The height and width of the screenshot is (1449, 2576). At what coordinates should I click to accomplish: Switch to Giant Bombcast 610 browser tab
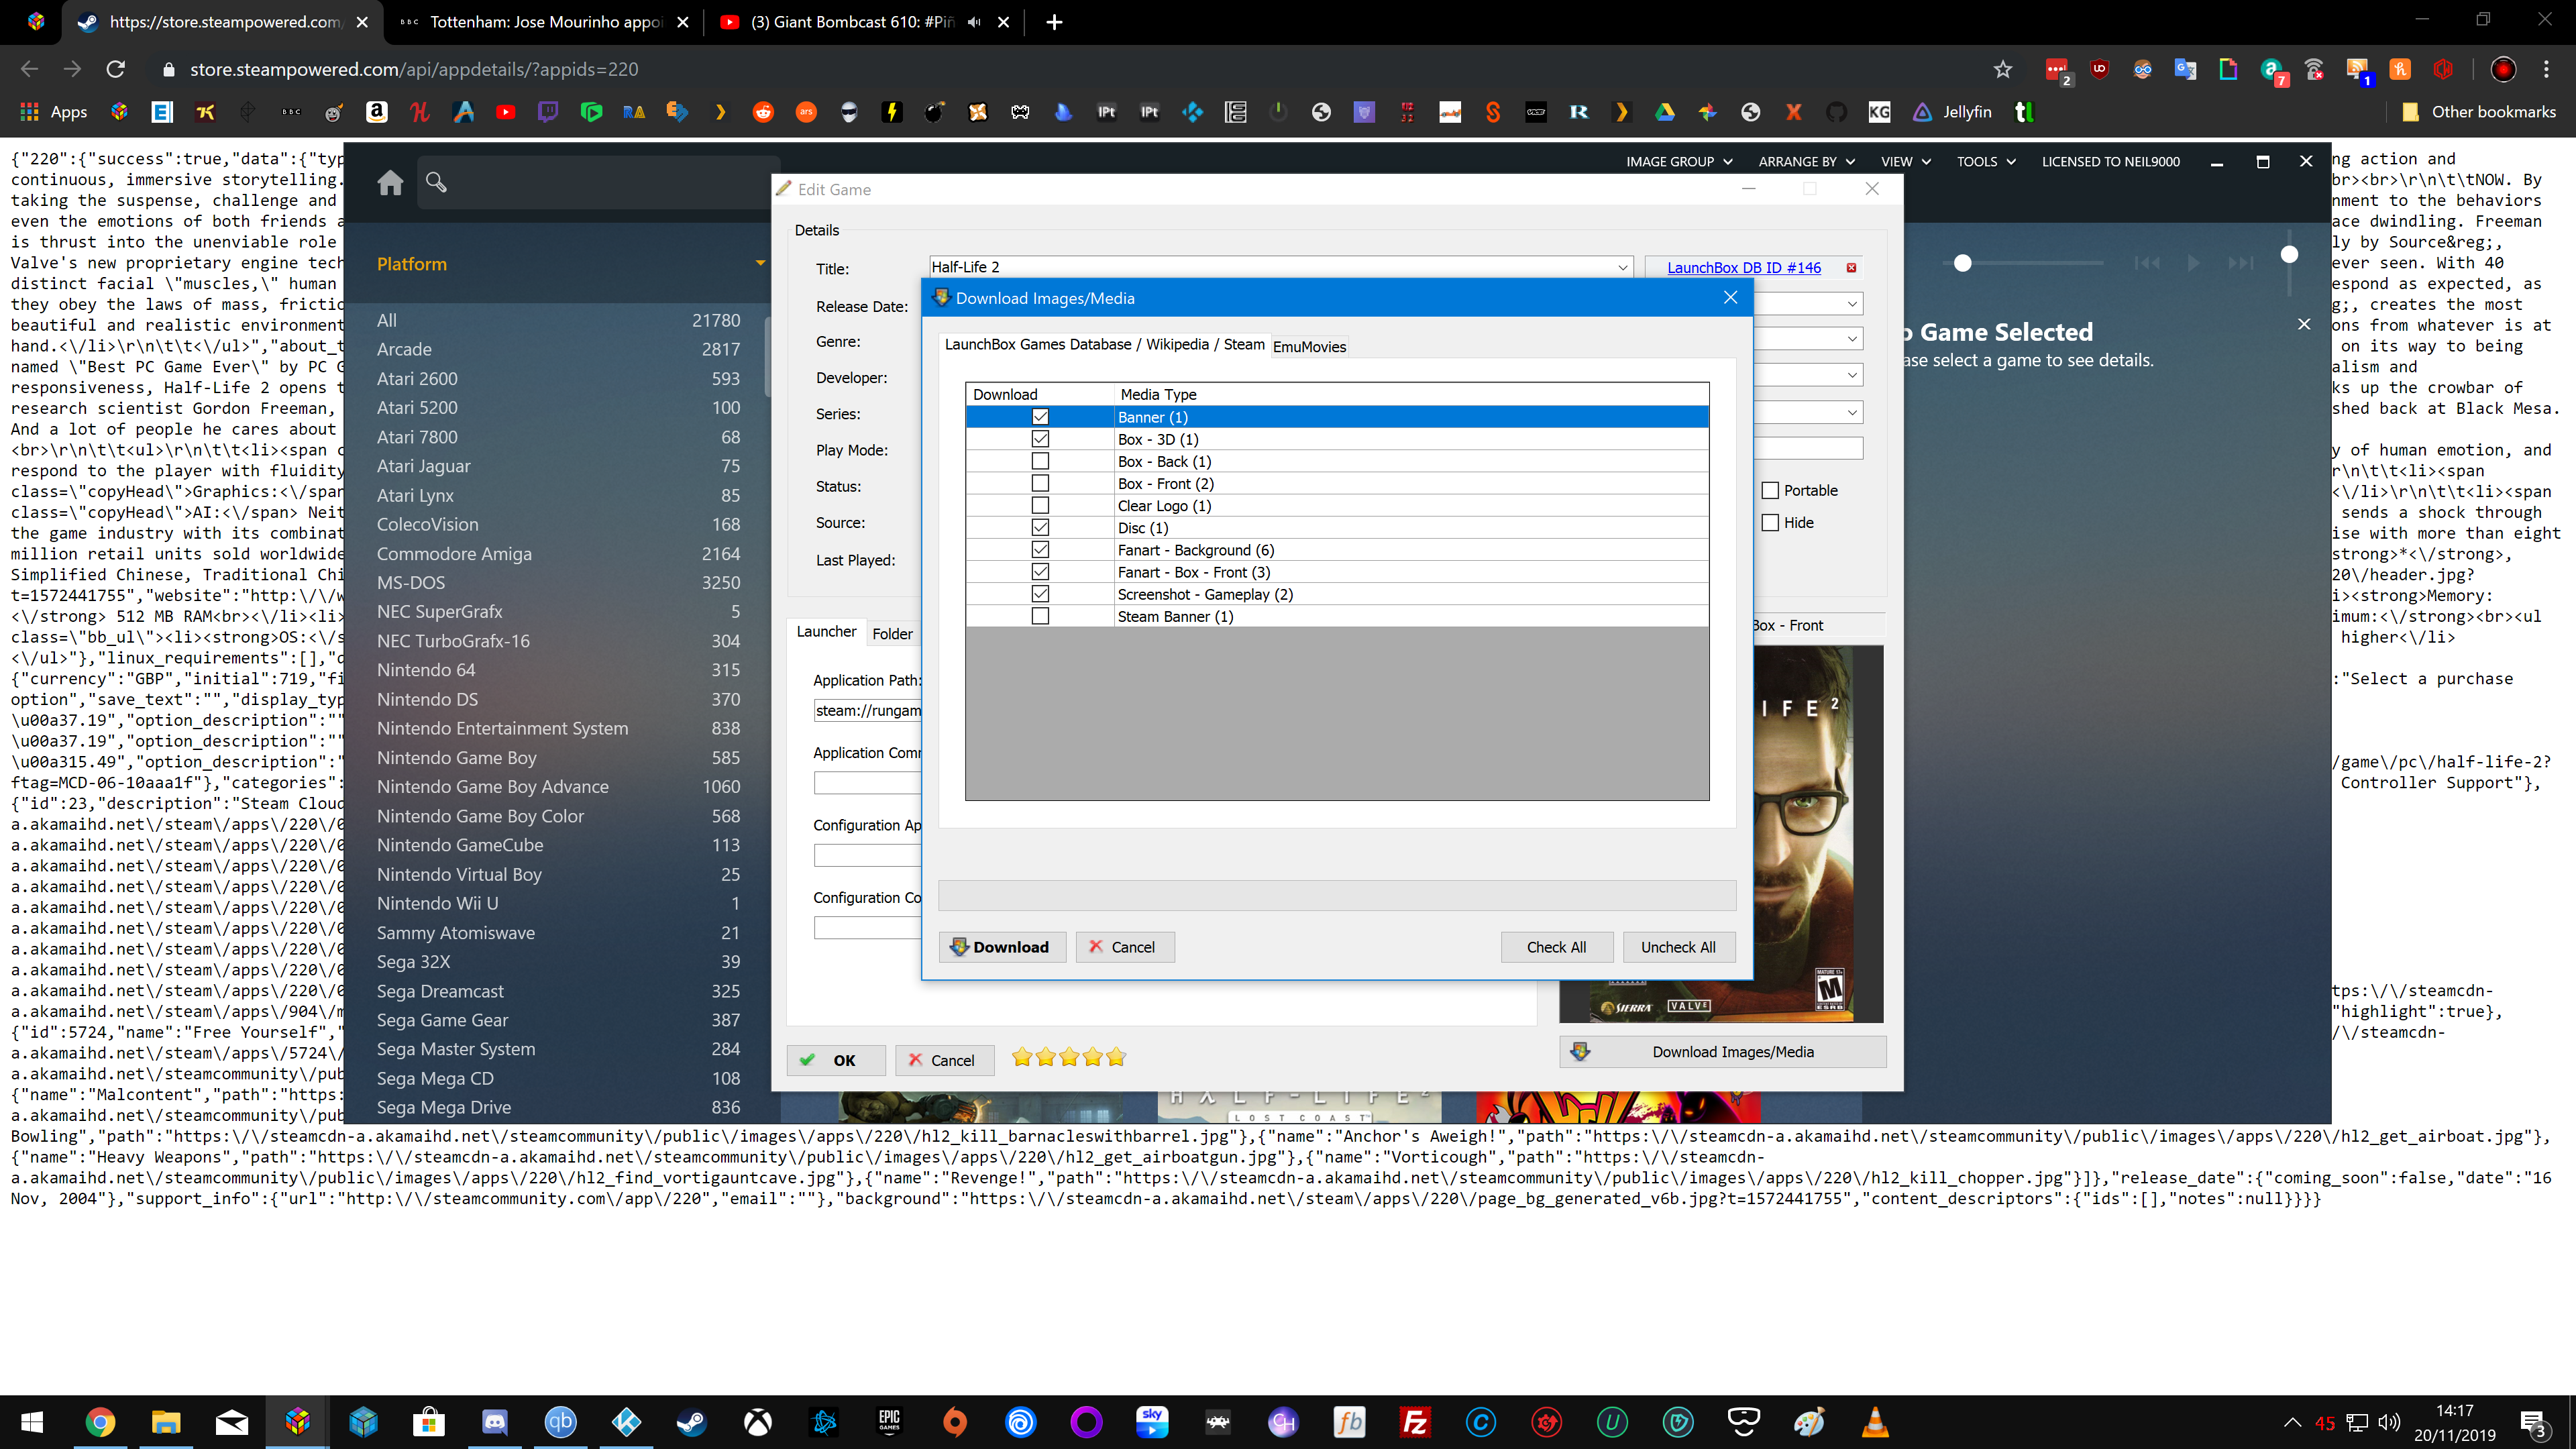point(865,22)
